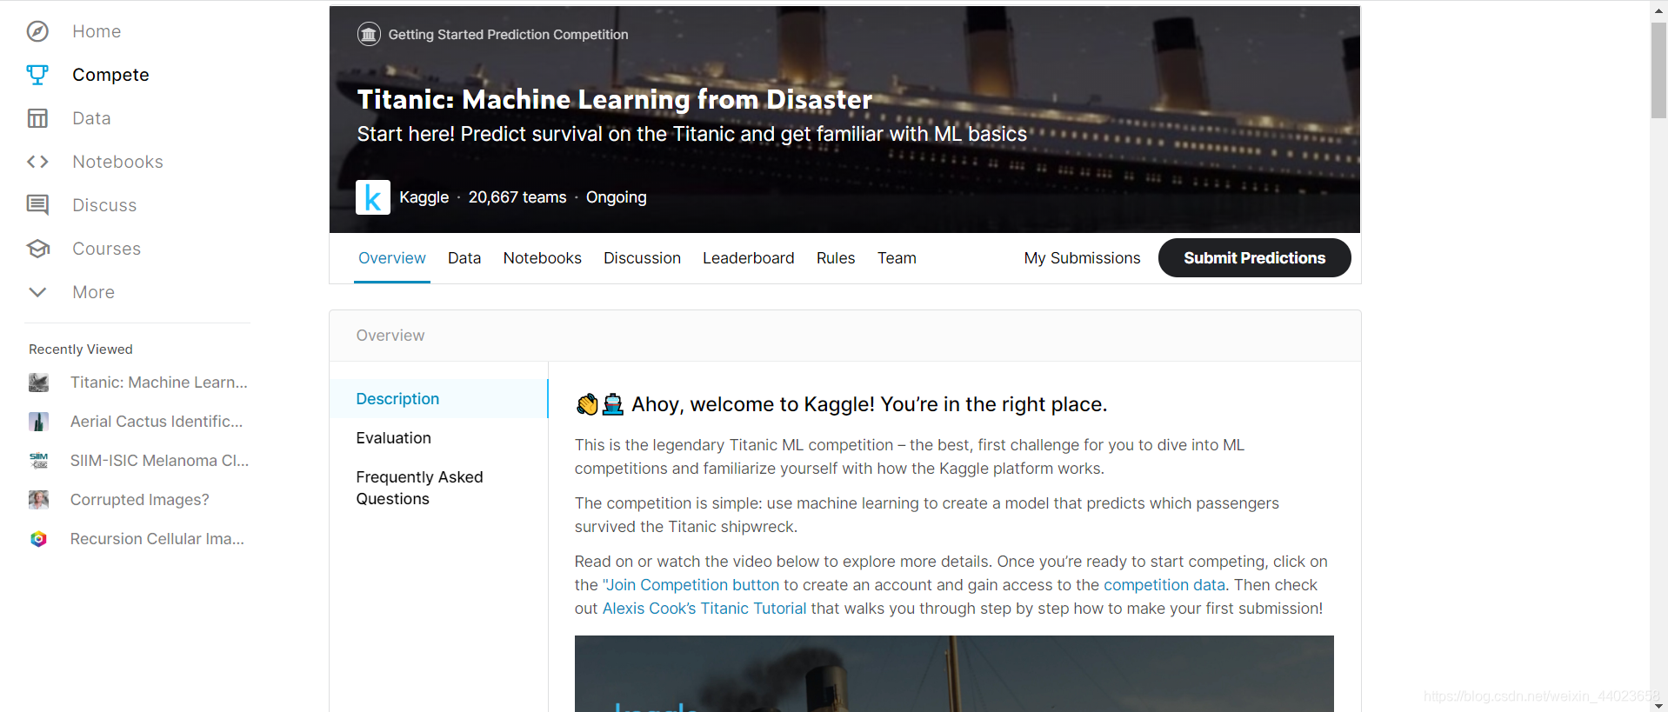Open recently viewed Titanic: Machine Learn... entry
Viewport: 1668px width, 712px height.
pyautogui.click(x=158, y=383)
